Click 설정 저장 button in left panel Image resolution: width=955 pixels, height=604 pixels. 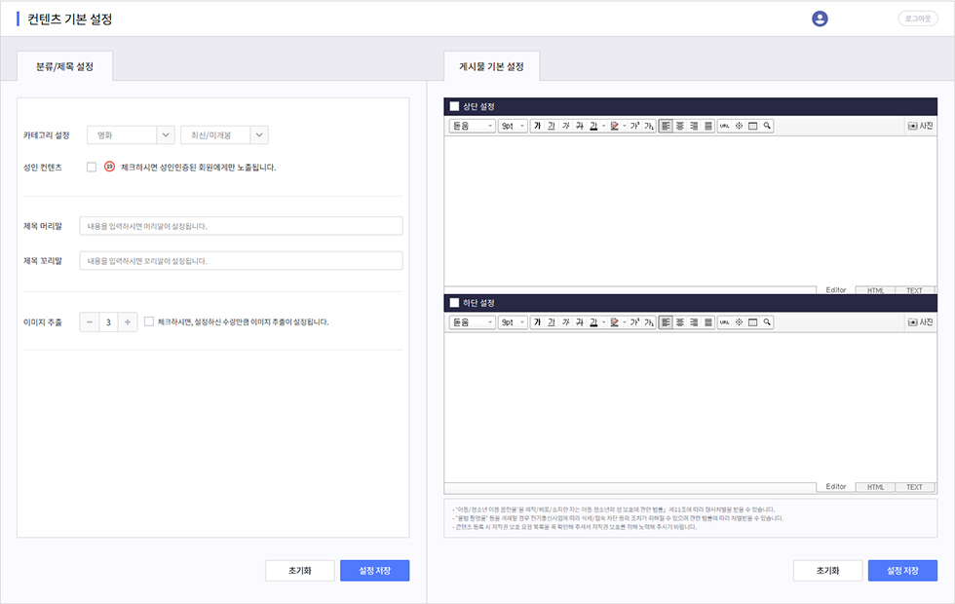pos(374,571)
